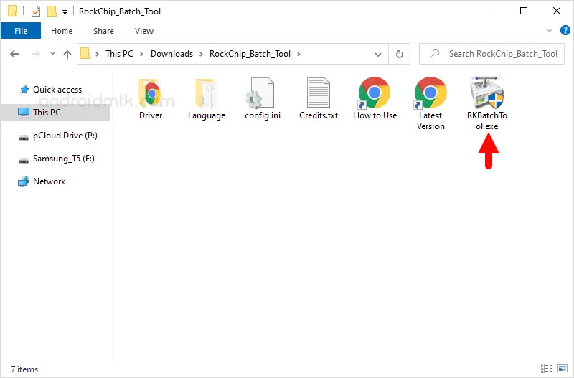Screen dimensions: 574x378
Task: Switch to large icons view in status bar
Action: click(563, 368)
